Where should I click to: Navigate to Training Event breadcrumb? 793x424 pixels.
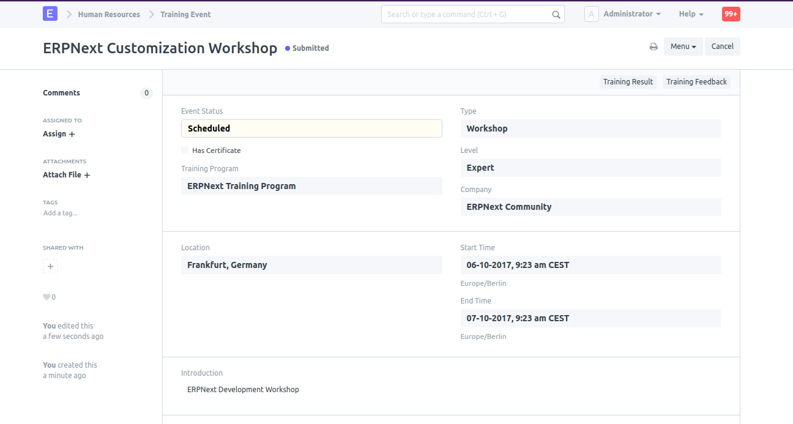185,15
